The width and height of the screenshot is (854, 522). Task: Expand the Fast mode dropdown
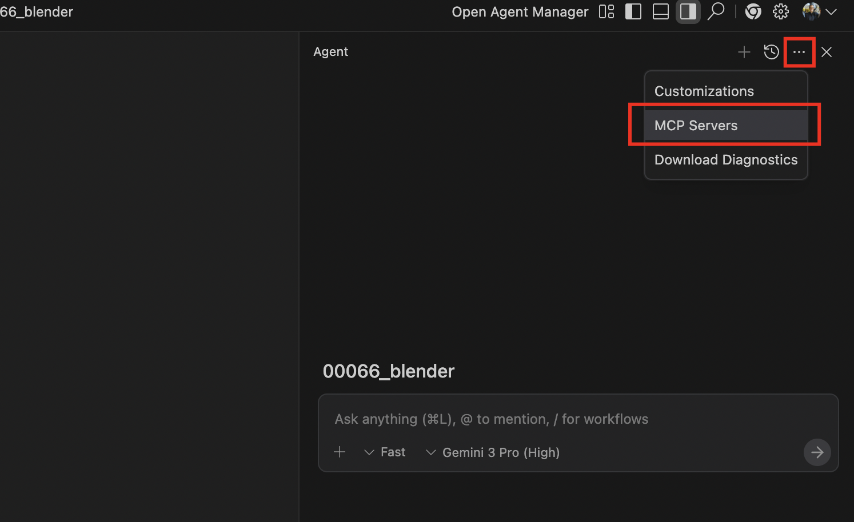385,452
